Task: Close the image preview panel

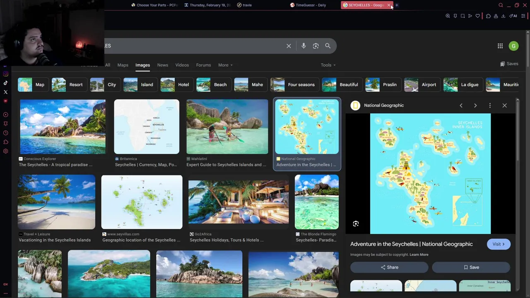Action: pyautogui.click(x=504, y=105)
